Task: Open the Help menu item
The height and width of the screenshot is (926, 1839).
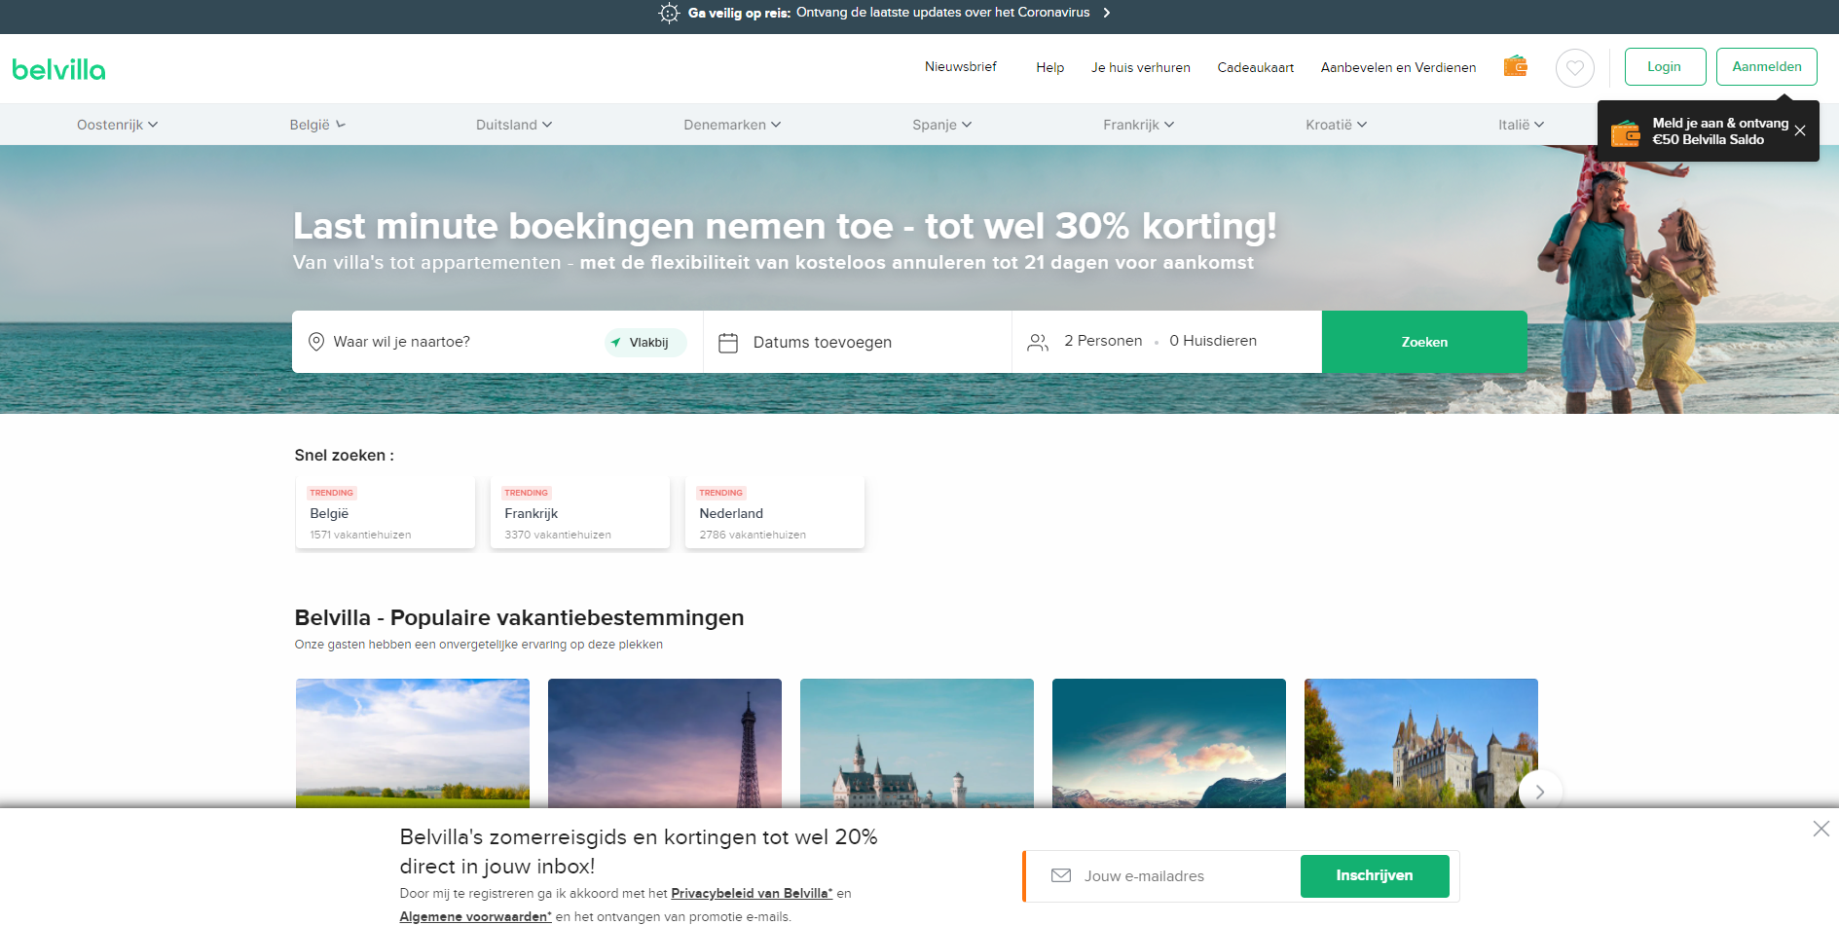Action: click(x=1049, y=67)
